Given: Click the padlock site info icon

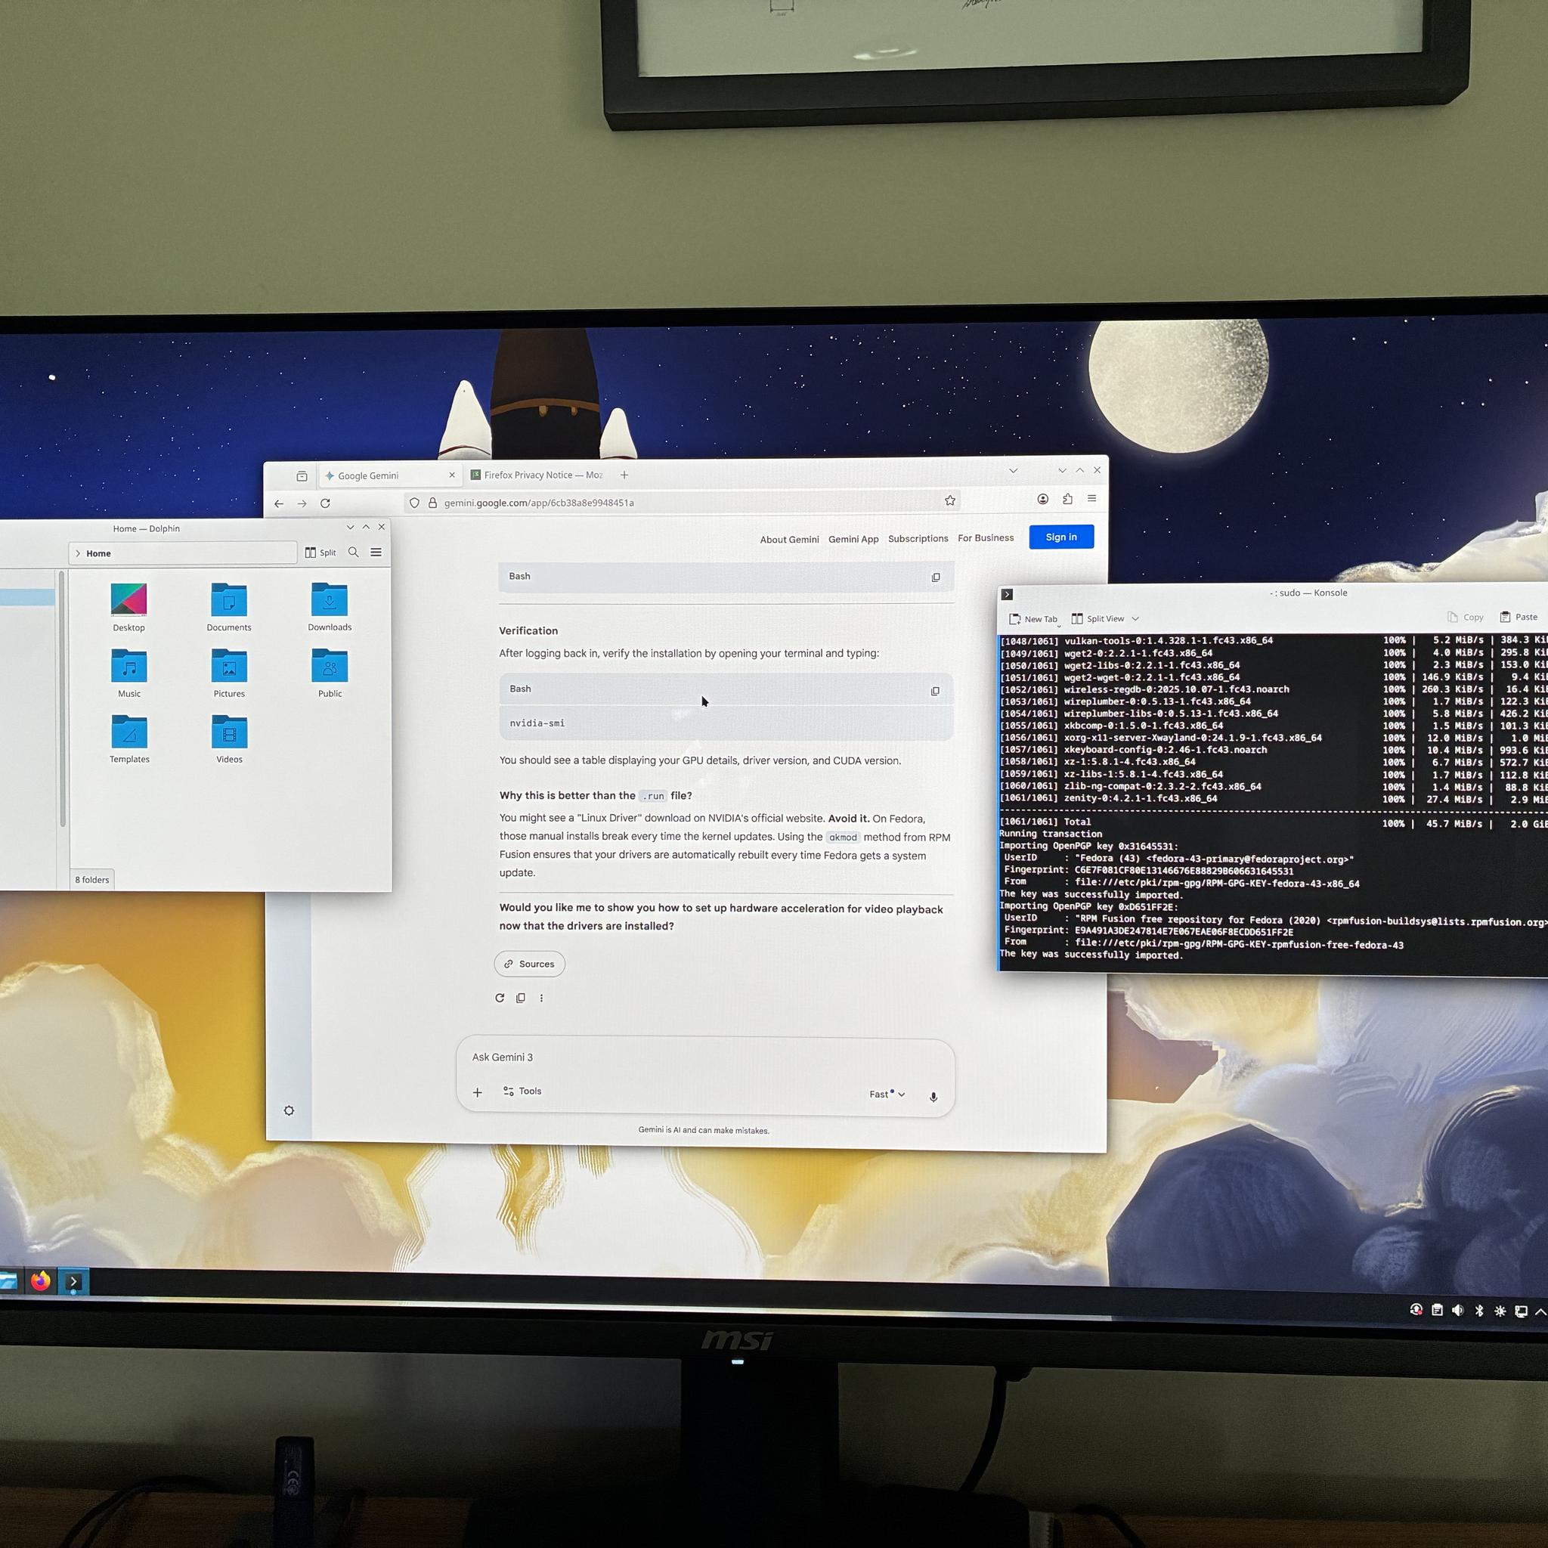Looking at the screenshot, I should tap(432, 503).
